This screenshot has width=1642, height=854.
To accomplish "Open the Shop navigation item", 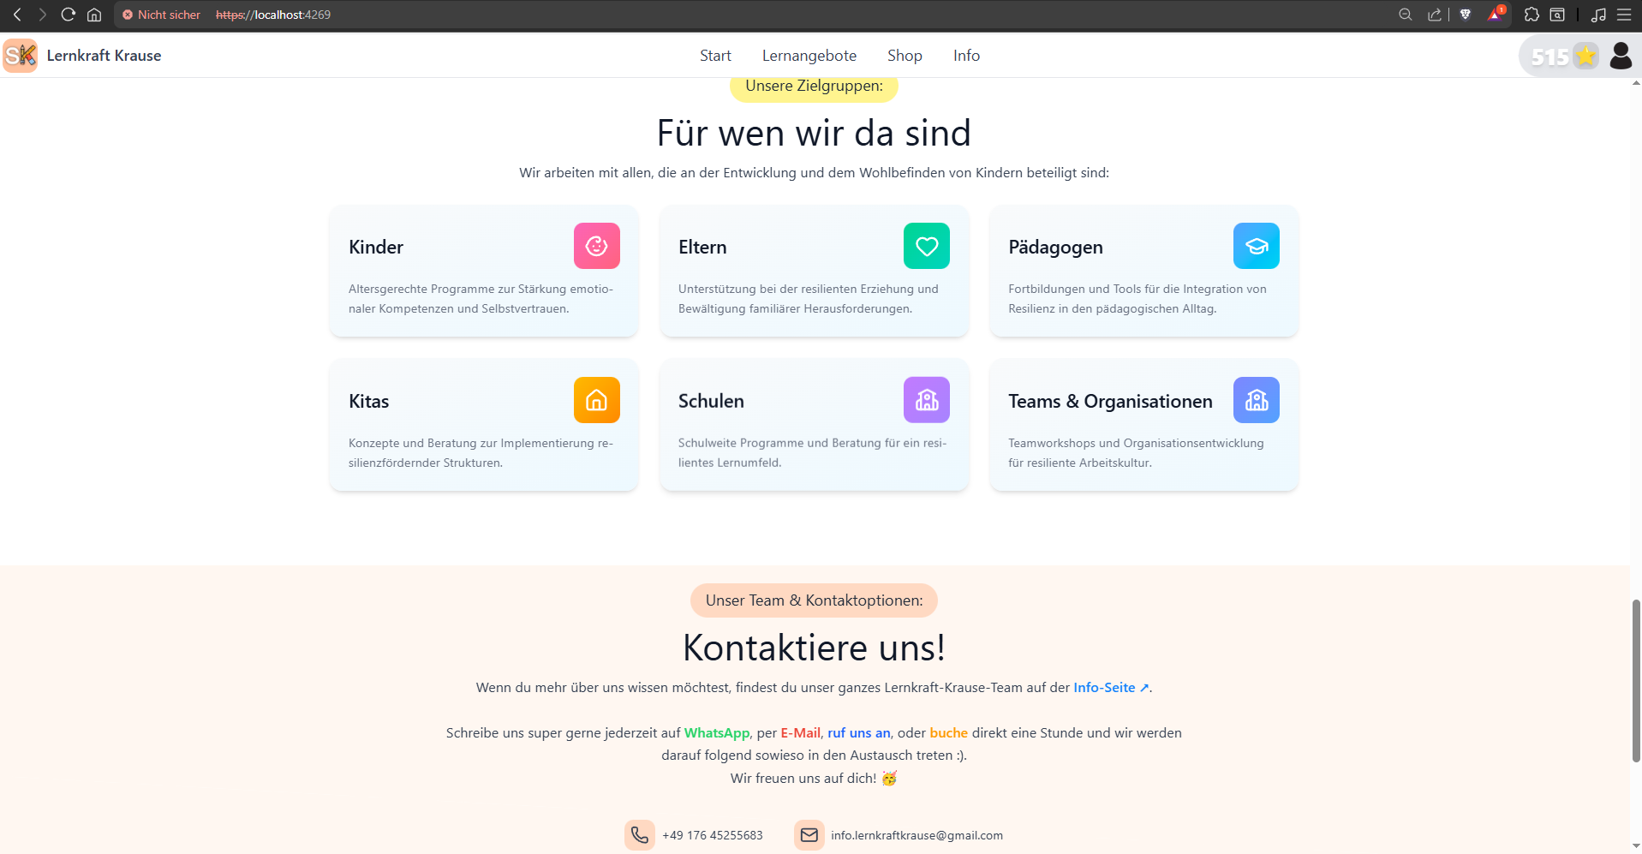I will point(905,56).
